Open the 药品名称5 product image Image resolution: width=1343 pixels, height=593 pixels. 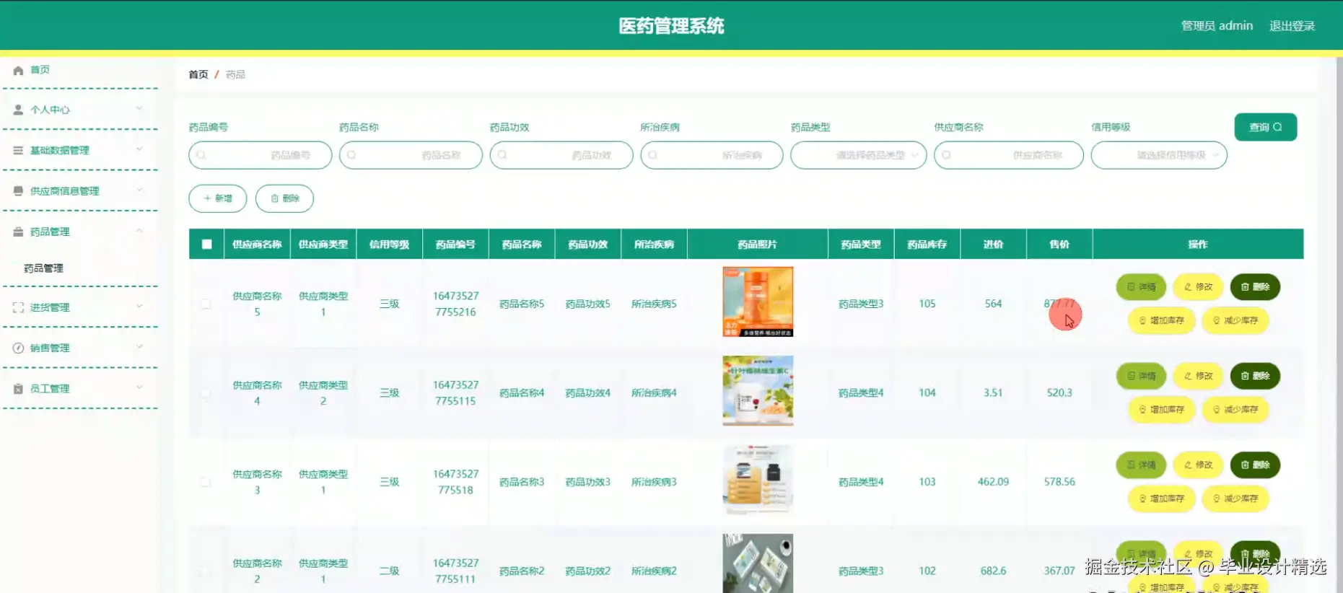point(758,302)
